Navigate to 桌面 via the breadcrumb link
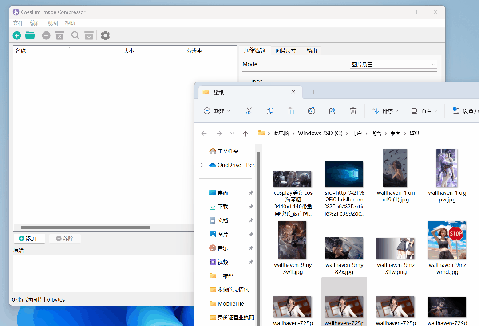479x326 pixels. [x=395, y=133]
